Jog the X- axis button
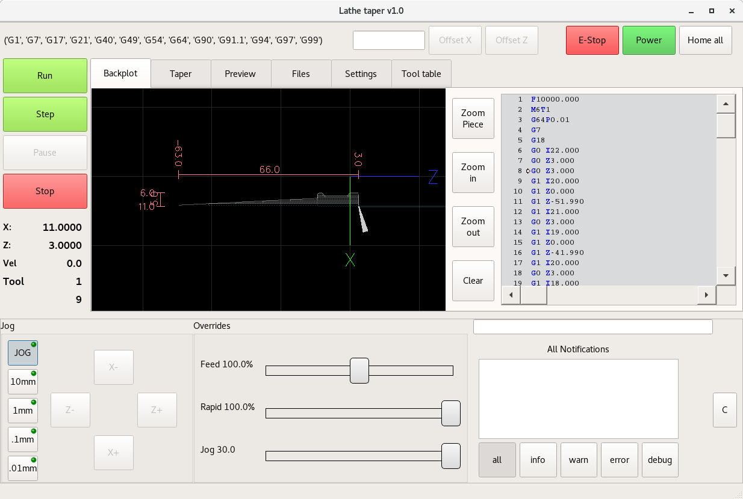Screen dimensions: 743x499 click(114, 367)
